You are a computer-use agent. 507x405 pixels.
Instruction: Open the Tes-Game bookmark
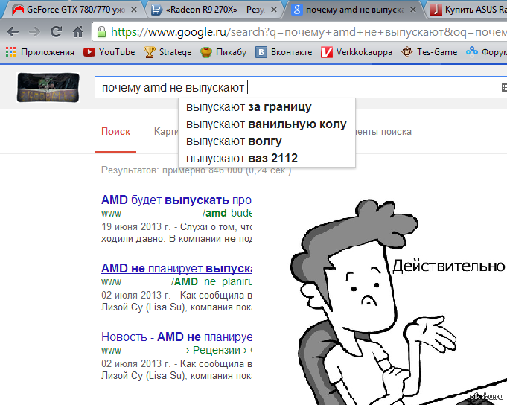pyautogui.click(x=429, y=52)
